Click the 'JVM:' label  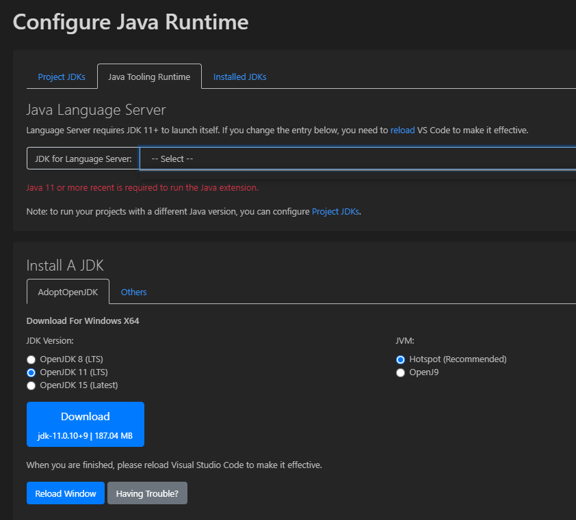coord(405,340)
